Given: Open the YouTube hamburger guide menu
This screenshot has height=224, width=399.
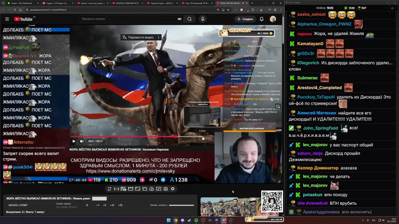Looking at the screenshot, I should click(x=7, y=19).
